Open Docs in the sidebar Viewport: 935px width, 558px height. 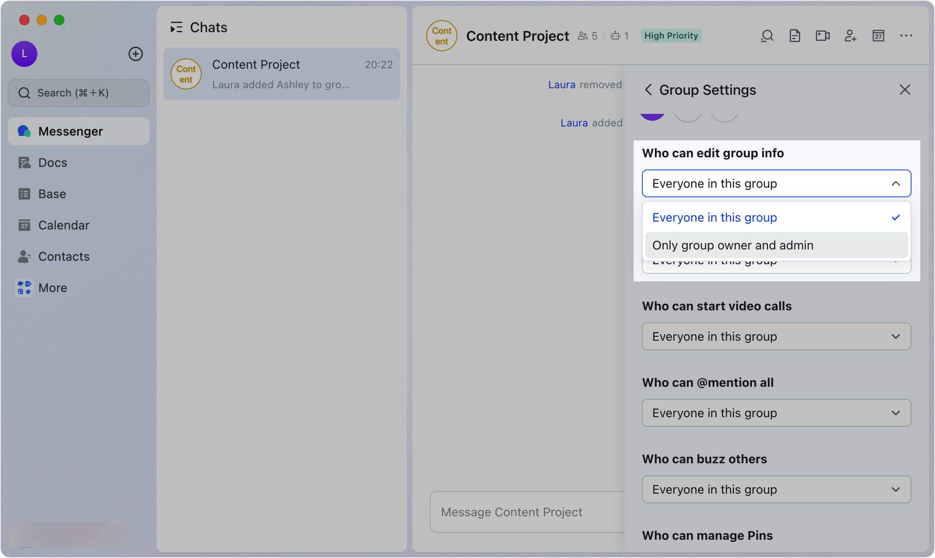point(79,163)
